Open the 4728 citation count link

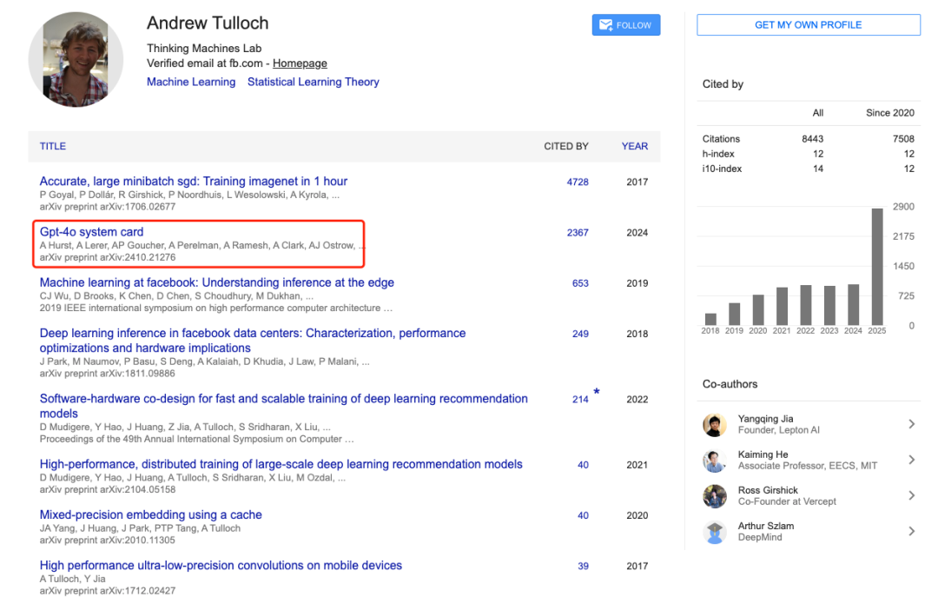pos(578,182)
